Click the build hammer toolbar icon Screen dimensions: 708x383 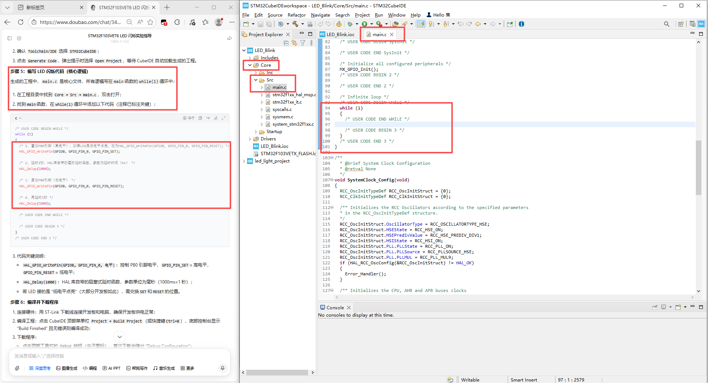click(295, 24)
